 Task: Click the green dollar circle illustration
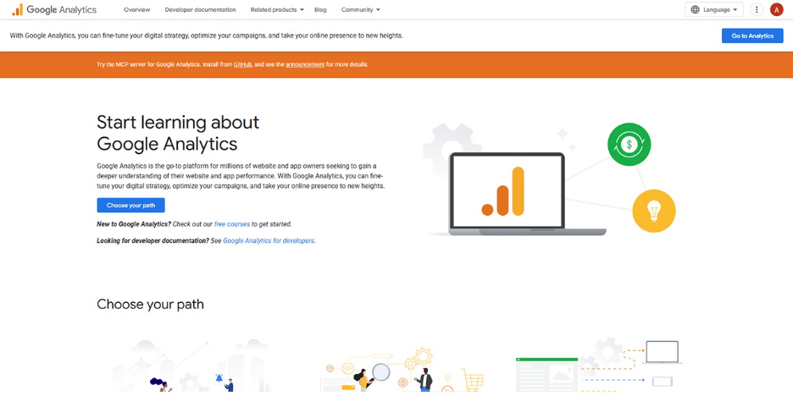(629, 145)
